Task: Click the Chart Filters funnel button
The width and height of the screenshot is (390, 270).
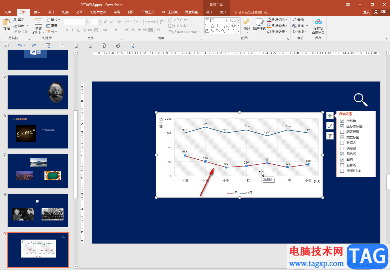Action: (x=330, y=136)
